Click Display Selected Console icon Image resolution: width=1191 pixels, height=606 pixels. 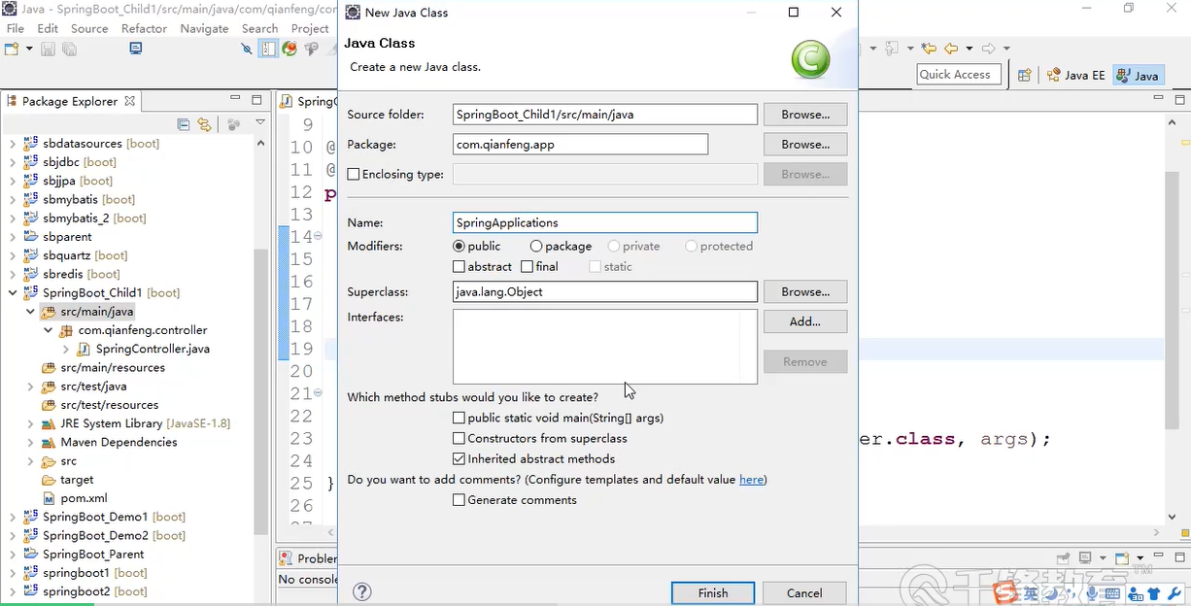tap(1085, 558)
